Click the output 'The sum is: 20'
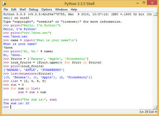This screenshot has height=116, width=159. point(16,103)
